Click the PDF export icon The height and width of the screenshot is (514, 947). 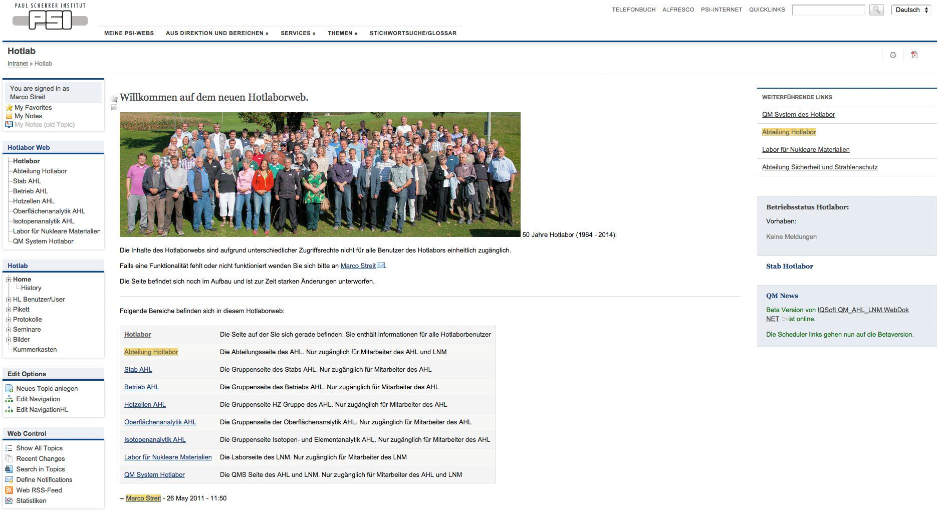pyautogui.click(x=914, y=55)
